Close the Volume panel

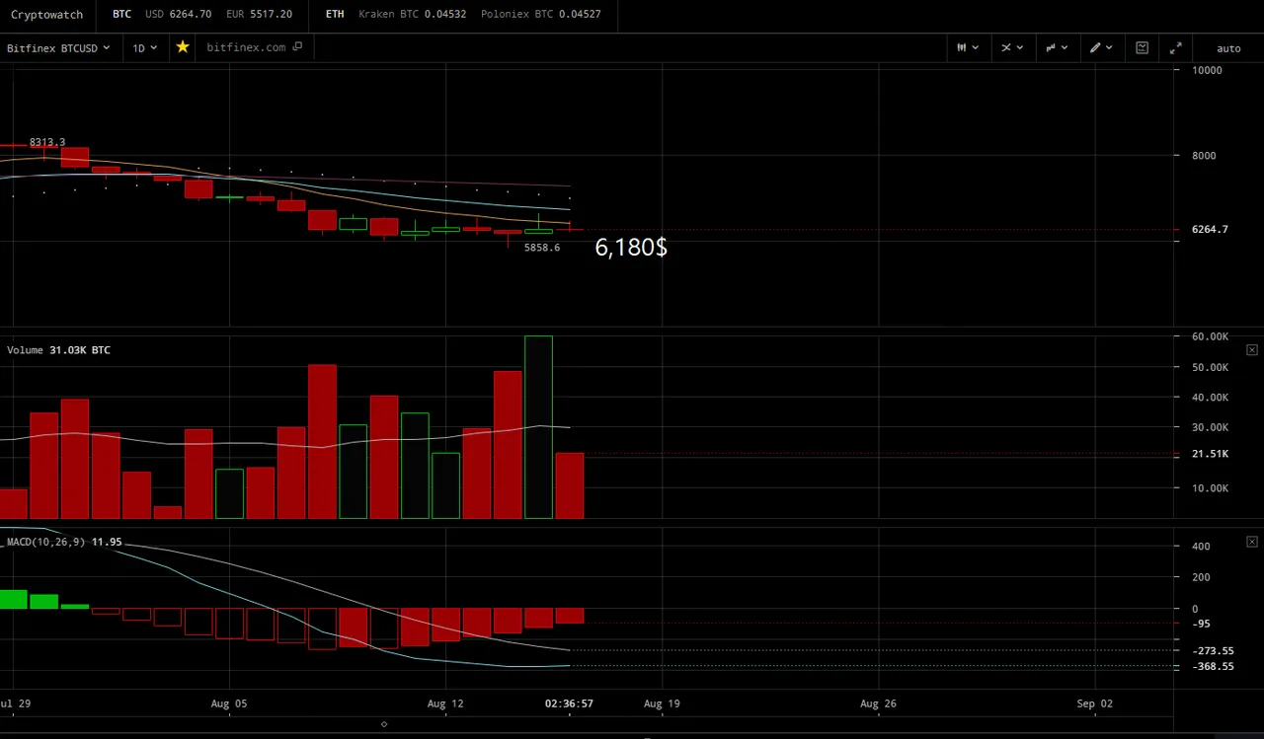point(1252,350)
